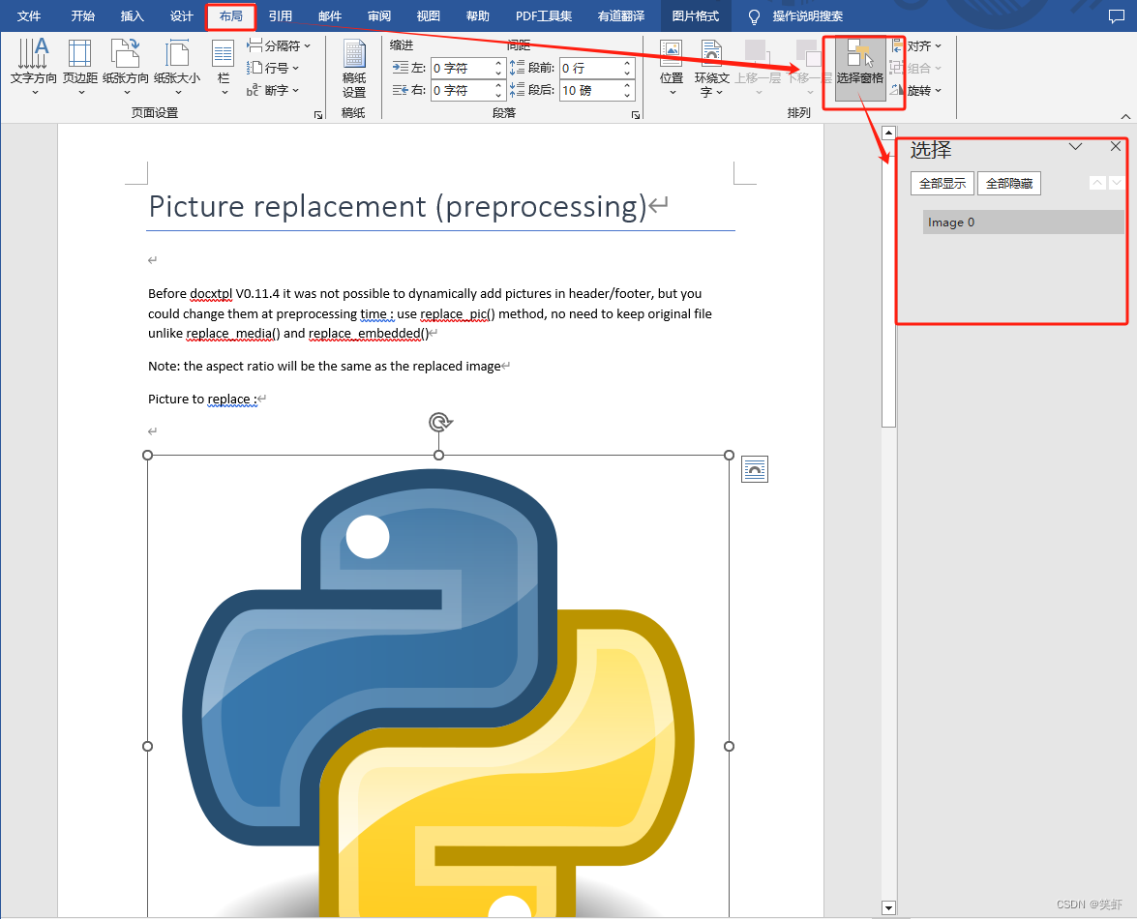Switch to the 图片格式 tab
Image resolution: width=1137 pixels, height=919 pixels.
tap(696, 15)
